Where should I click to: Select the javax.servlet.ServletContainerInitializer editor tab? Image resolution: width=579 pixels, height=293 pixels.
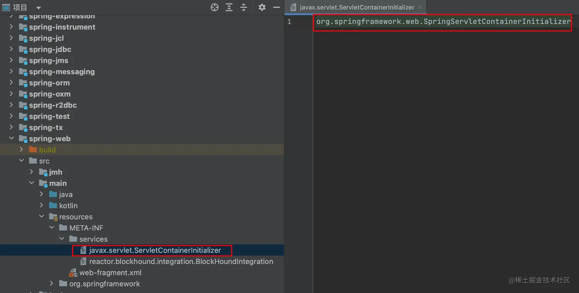coord(356,7)
